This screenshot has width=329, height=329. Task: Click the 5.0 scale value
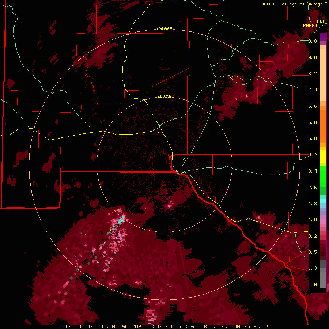click(313, 139)
